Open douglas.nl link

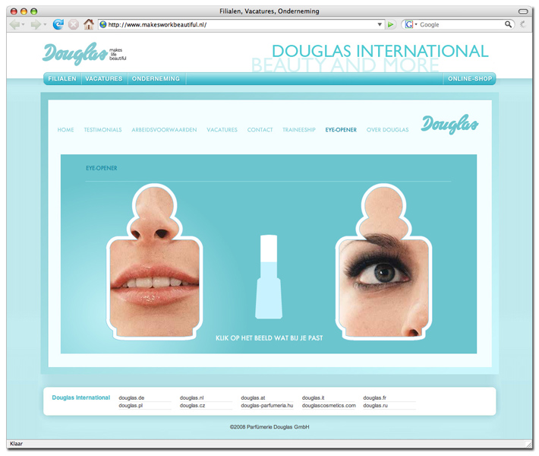192,397
